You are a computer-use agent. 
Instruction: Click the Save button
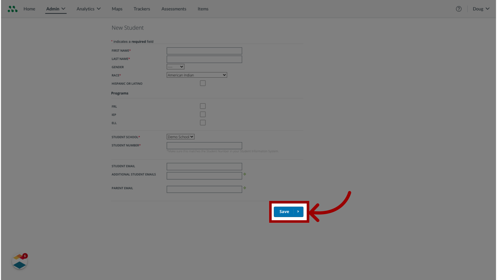[289, 212]
